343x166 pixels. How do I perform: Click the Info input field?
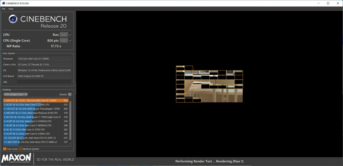click(44, 82)
